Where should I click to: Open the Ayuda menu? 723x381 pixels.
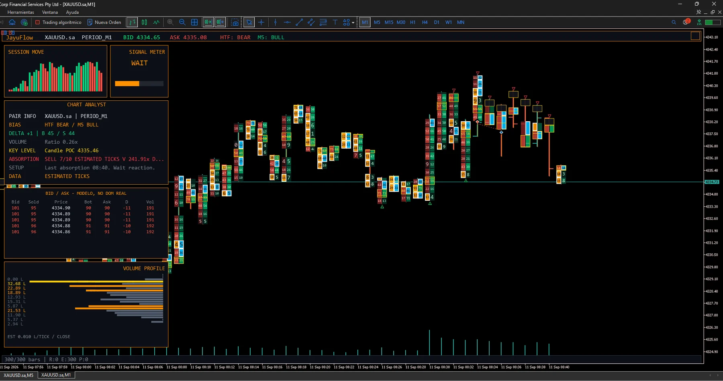tap(72, 12)
